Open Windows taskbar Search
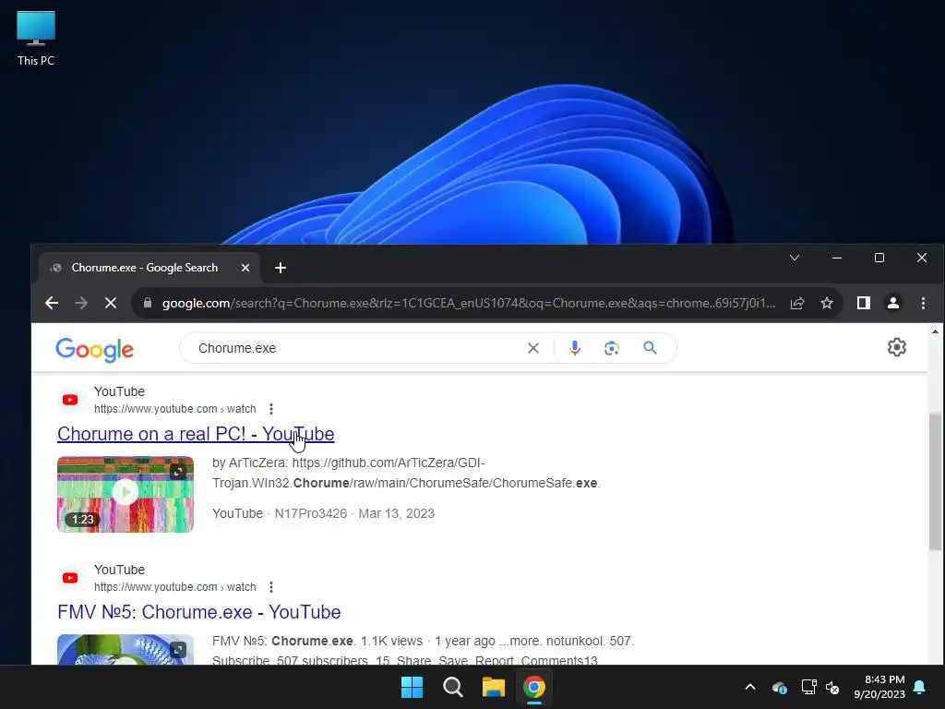Viewport: 945px width, 709px height. 452,687
